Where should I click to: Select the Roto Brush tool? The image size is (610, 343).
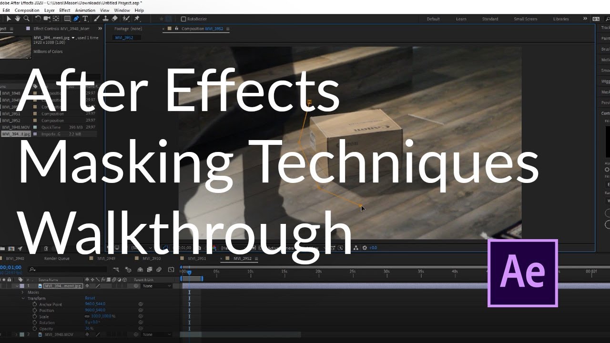coord(126,19)
